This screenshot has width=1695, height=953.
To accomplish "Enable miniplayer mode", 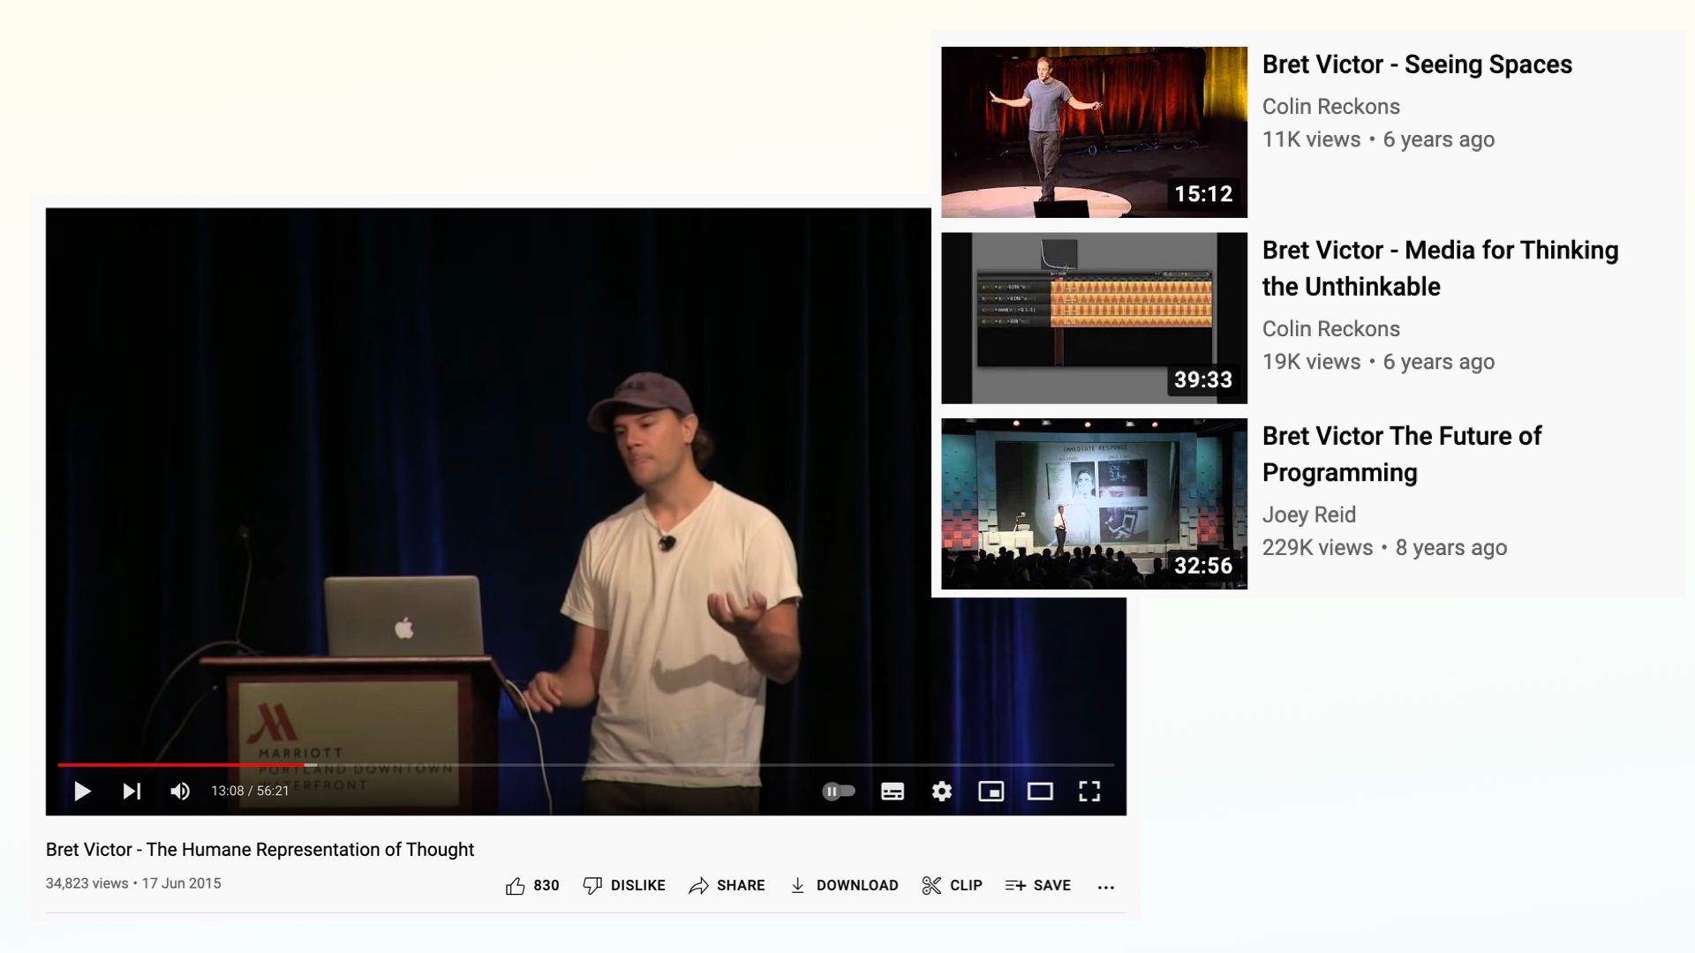I will [x=991, y=792].
